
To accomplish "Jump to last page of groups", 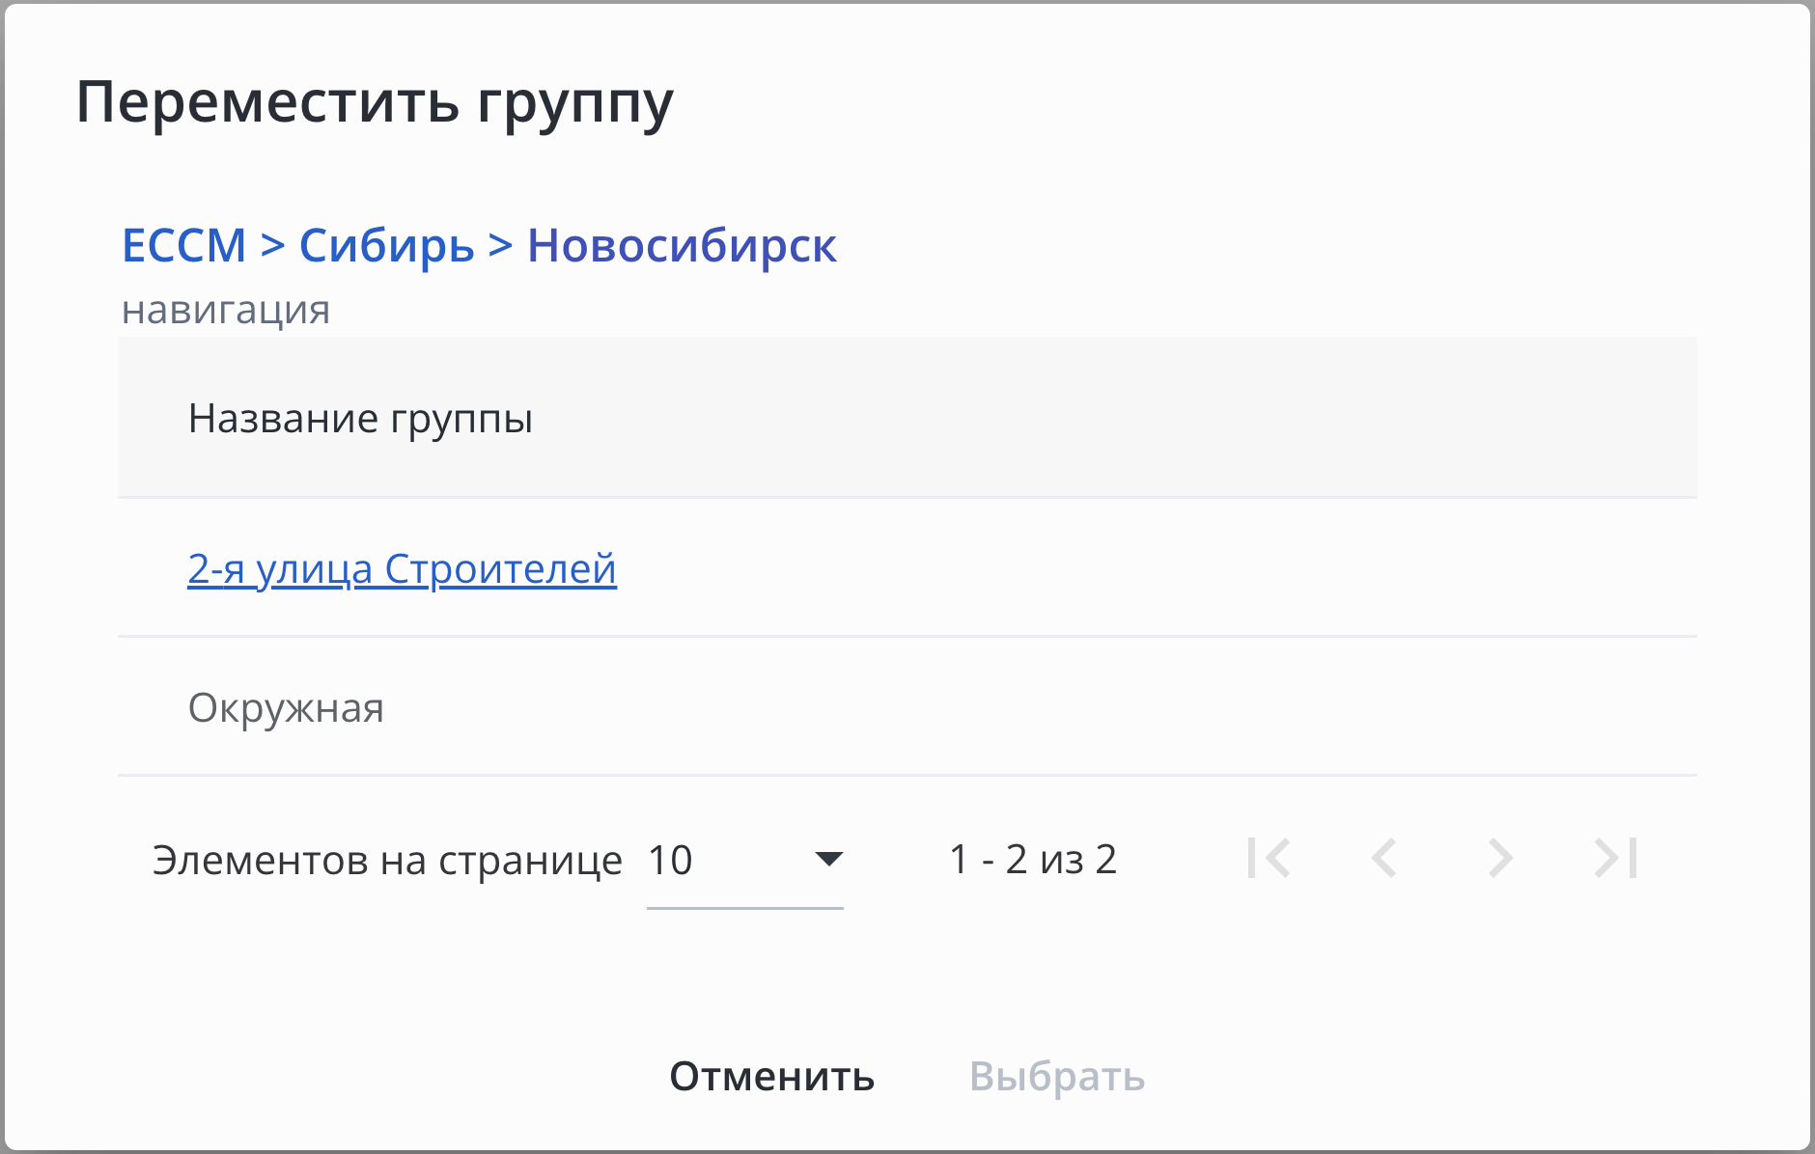I will [1616, 858].
